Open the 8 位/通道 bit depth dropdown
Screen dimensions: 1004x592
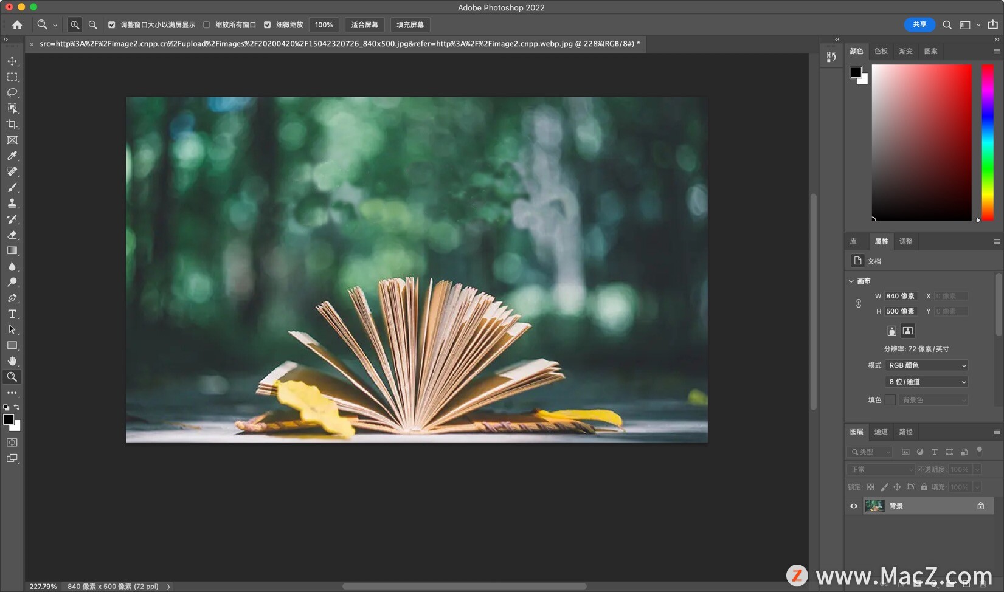926,382
